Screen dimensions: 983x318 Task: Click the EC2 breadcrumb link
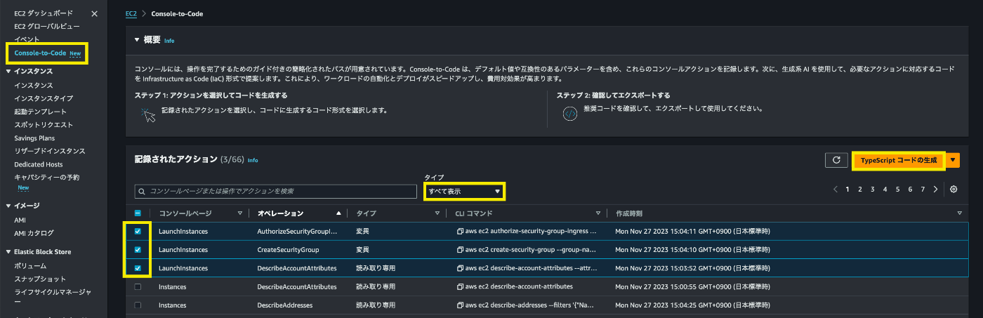click(131, 13)
